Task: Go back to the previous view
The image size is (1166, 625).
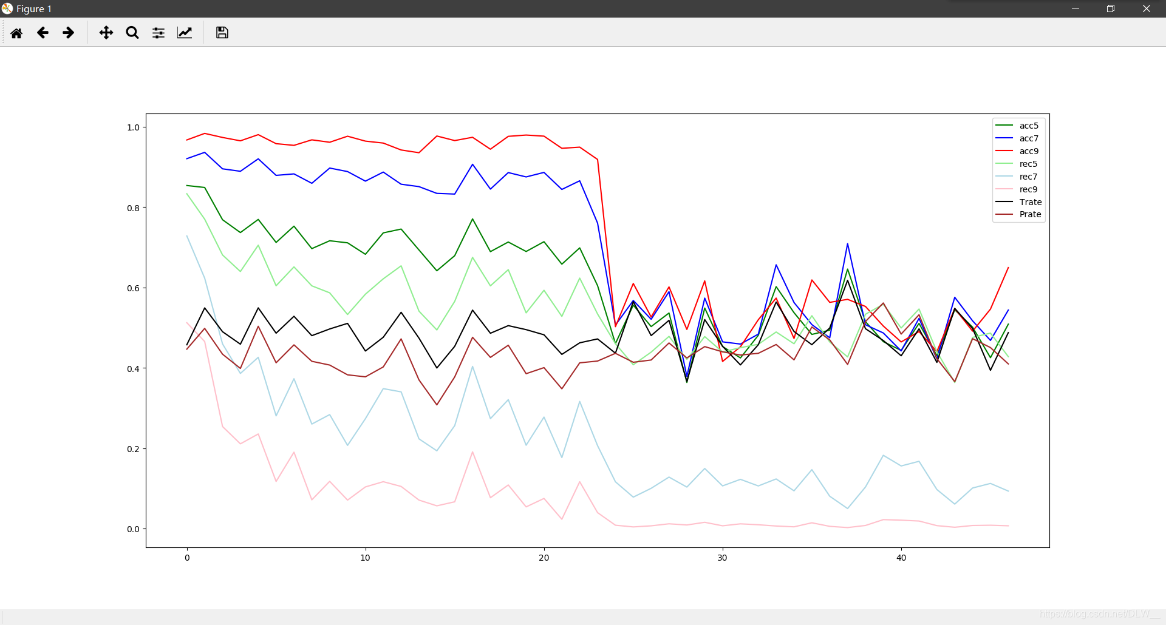Action: (x=43, y=33)
